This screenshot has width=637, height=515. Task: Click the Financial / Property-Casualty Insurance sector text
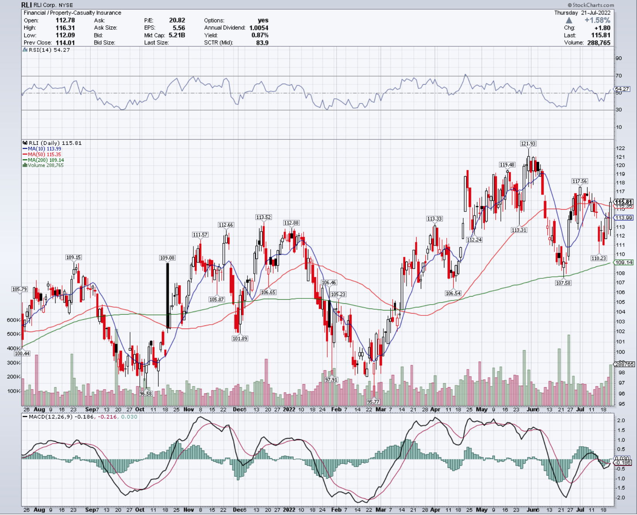73,13
